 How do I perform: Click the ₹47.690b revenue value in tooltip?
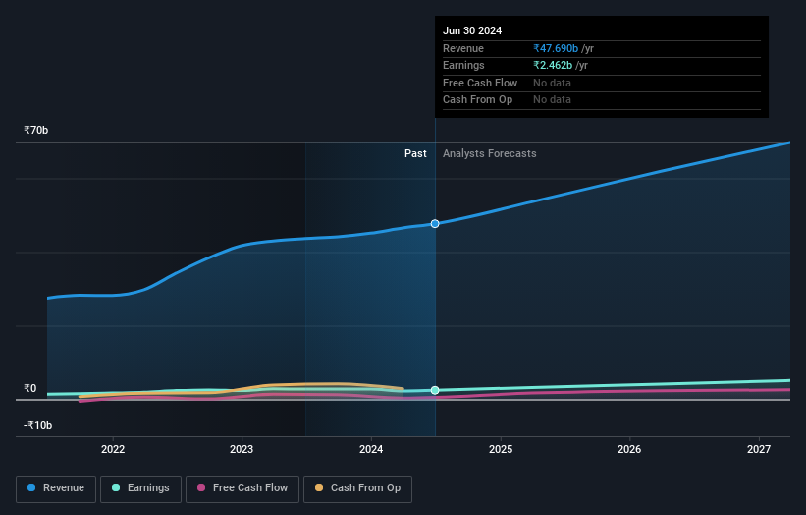pos(556,48)
